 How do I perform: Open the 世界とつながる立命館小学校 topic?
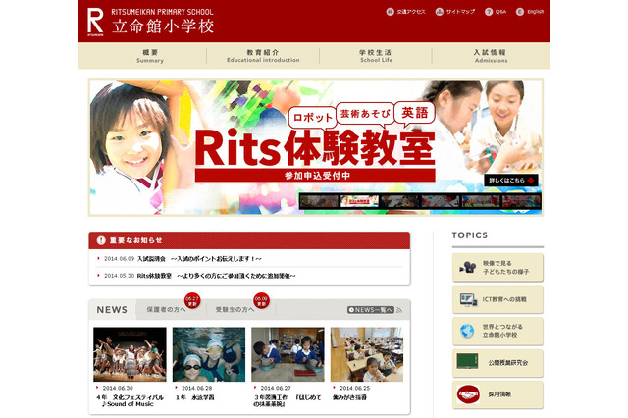coord(497,331)
